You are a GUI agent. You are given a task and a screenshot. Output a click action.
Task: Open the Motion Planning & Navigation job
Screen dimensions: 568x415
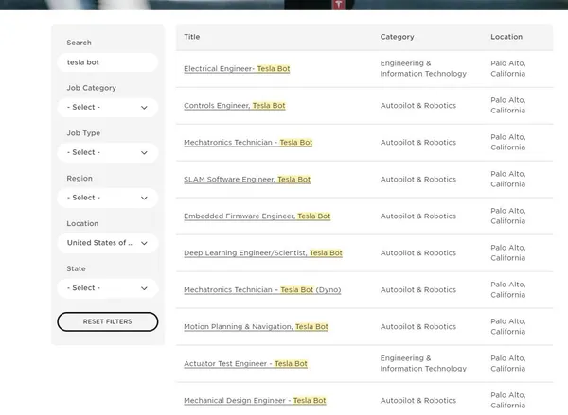256,327
